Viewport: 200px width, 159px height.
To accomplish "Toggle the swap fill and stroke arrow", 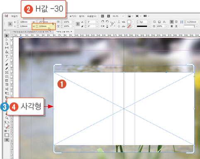I will point(8,122).
